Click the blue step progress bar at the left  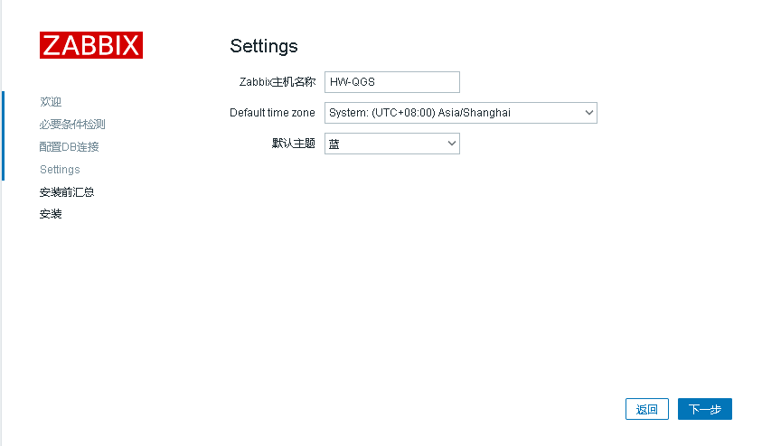pos(3,136)
